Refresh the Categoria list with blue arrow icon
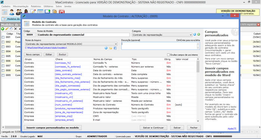The width and height of the screenshot is (261, 139). 195,35
